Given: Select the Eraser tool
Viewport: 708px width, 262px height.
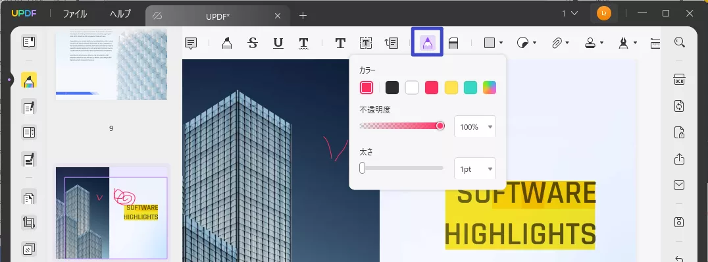Looking at the screenshot, I should click(x=453, y=43).
